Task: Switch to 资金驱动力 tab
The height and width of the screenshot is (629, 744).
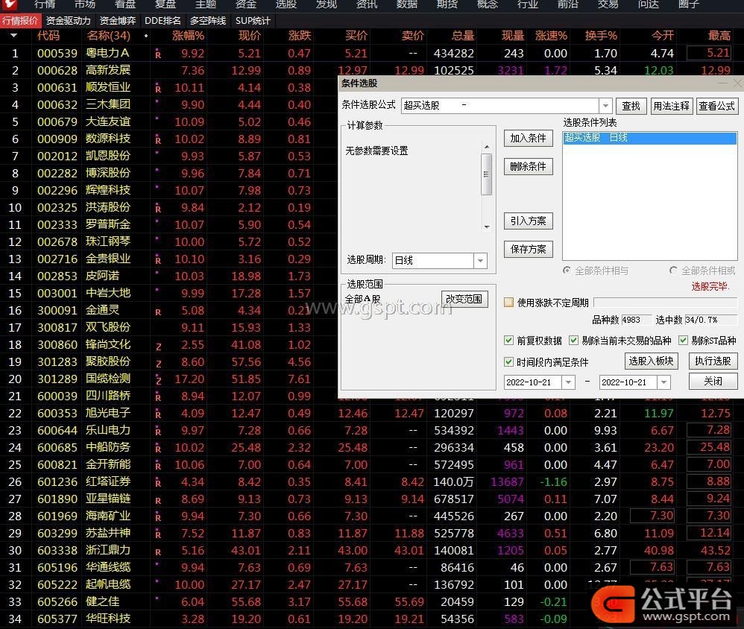Action: pos(68,21)
